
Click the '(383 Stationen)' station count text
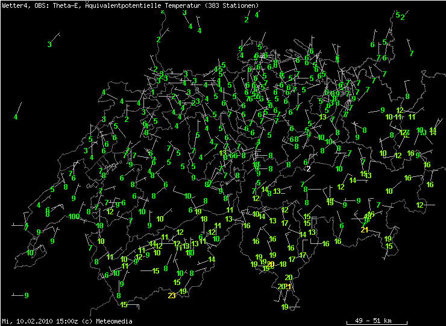coord(231,5)
